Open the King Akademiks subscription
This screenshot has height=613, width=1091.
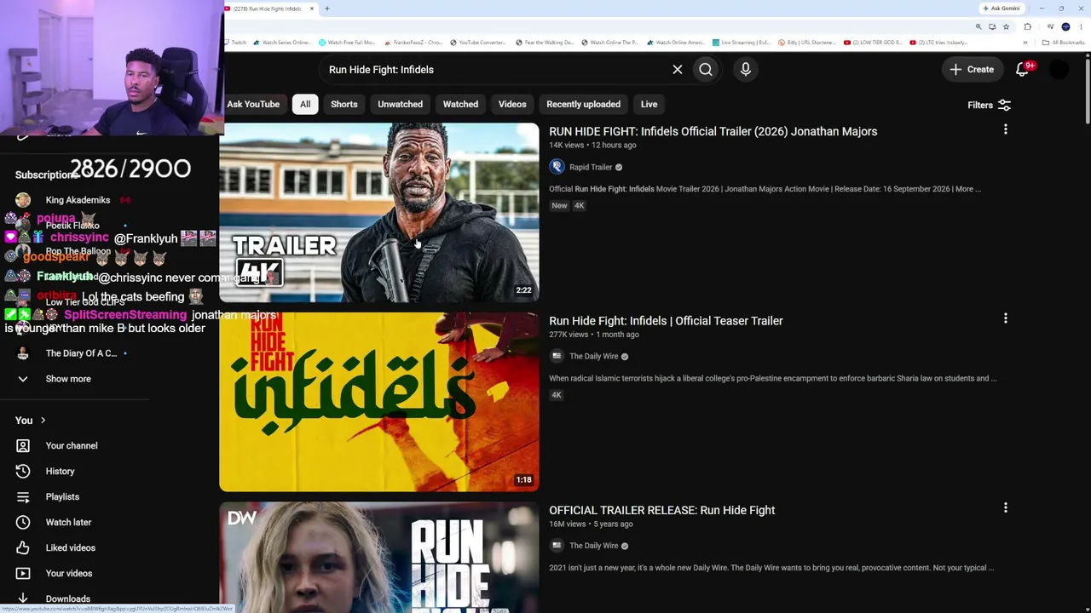(x=78, y=200)
